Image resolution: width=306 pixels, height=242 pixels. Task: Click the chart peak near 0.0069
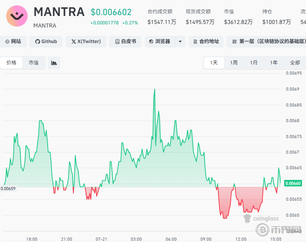click(155, 89)
